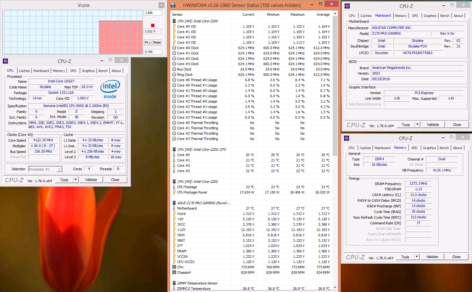
Task: Click fan icon beside CPU RPM row
Action: click(x=174, y=267)
